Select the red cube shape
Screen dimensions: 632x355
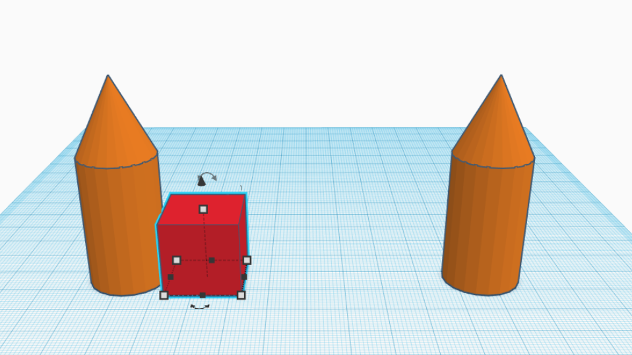click(201, 246)
